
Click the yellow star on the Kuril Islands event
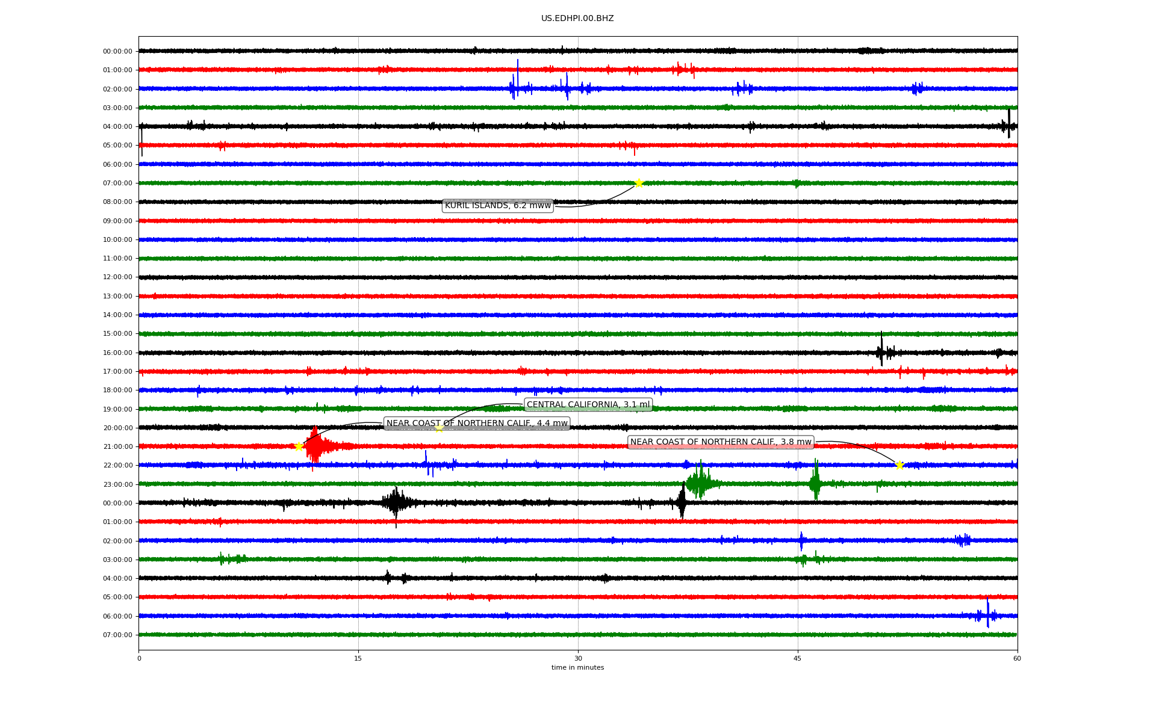(x=639, y=183)
